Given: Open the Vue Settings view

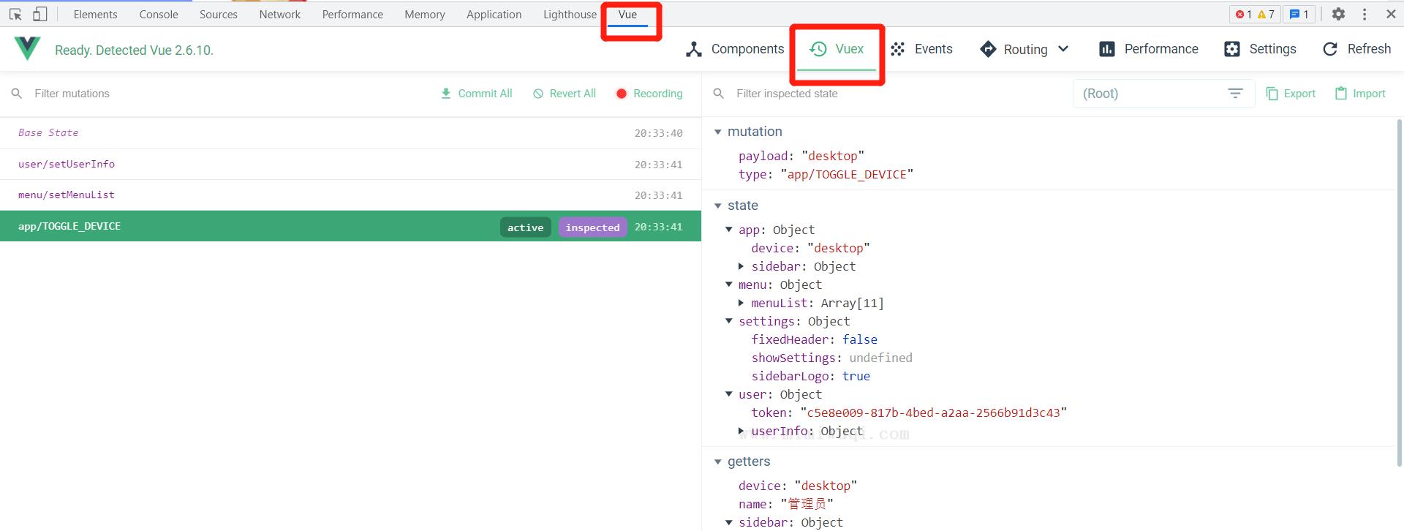Looking at the screenshot, I should (1260, 49).
